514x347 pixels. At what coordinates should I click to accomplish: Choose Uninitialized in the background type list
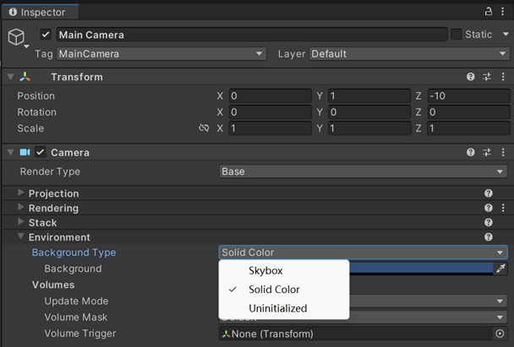click(x=277, y=308)
